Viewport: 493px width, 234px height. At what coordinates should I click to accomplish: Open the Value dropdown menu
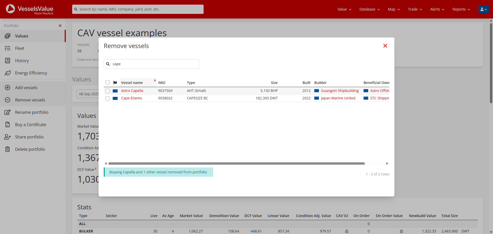(x=344, y=9)
